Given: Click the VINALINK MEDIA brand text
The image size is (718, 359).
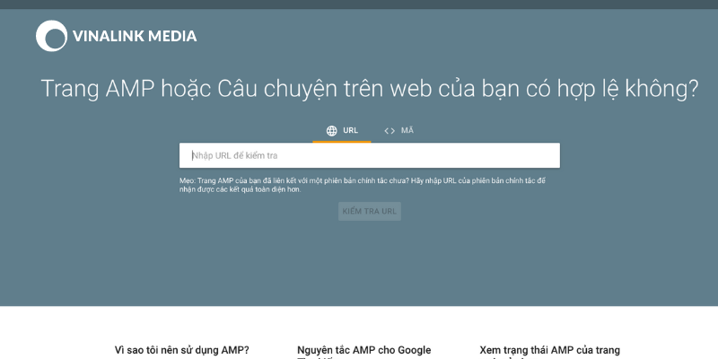Looking at the screenshot, I should [x=135, y=36].
